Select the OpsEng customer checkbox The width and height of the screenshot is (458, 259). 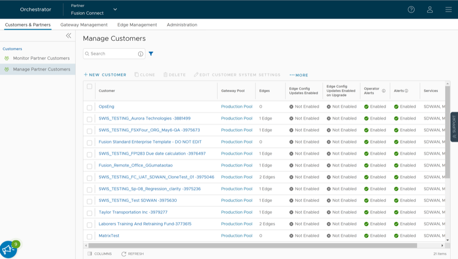tap(90, 107)
